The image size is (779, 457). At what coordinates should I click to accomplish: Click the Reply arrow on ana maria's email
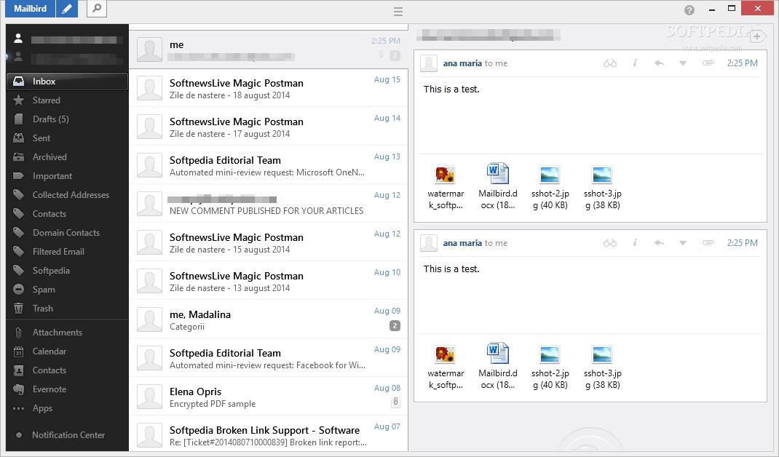(658, 63)
